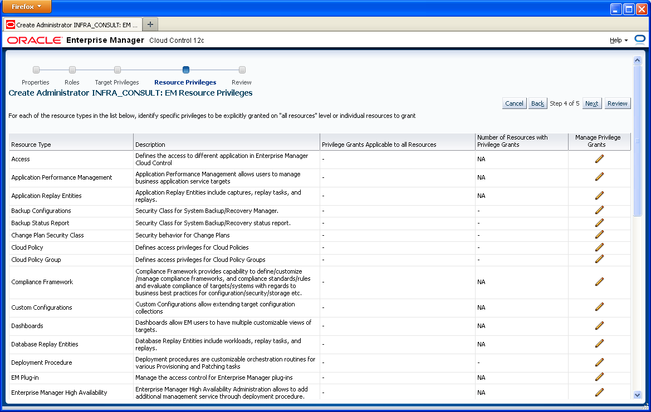This screenshot has height=412, width=651.
Task: Select the Create Administrator browser tab
Action: click(x=72, y=25)
